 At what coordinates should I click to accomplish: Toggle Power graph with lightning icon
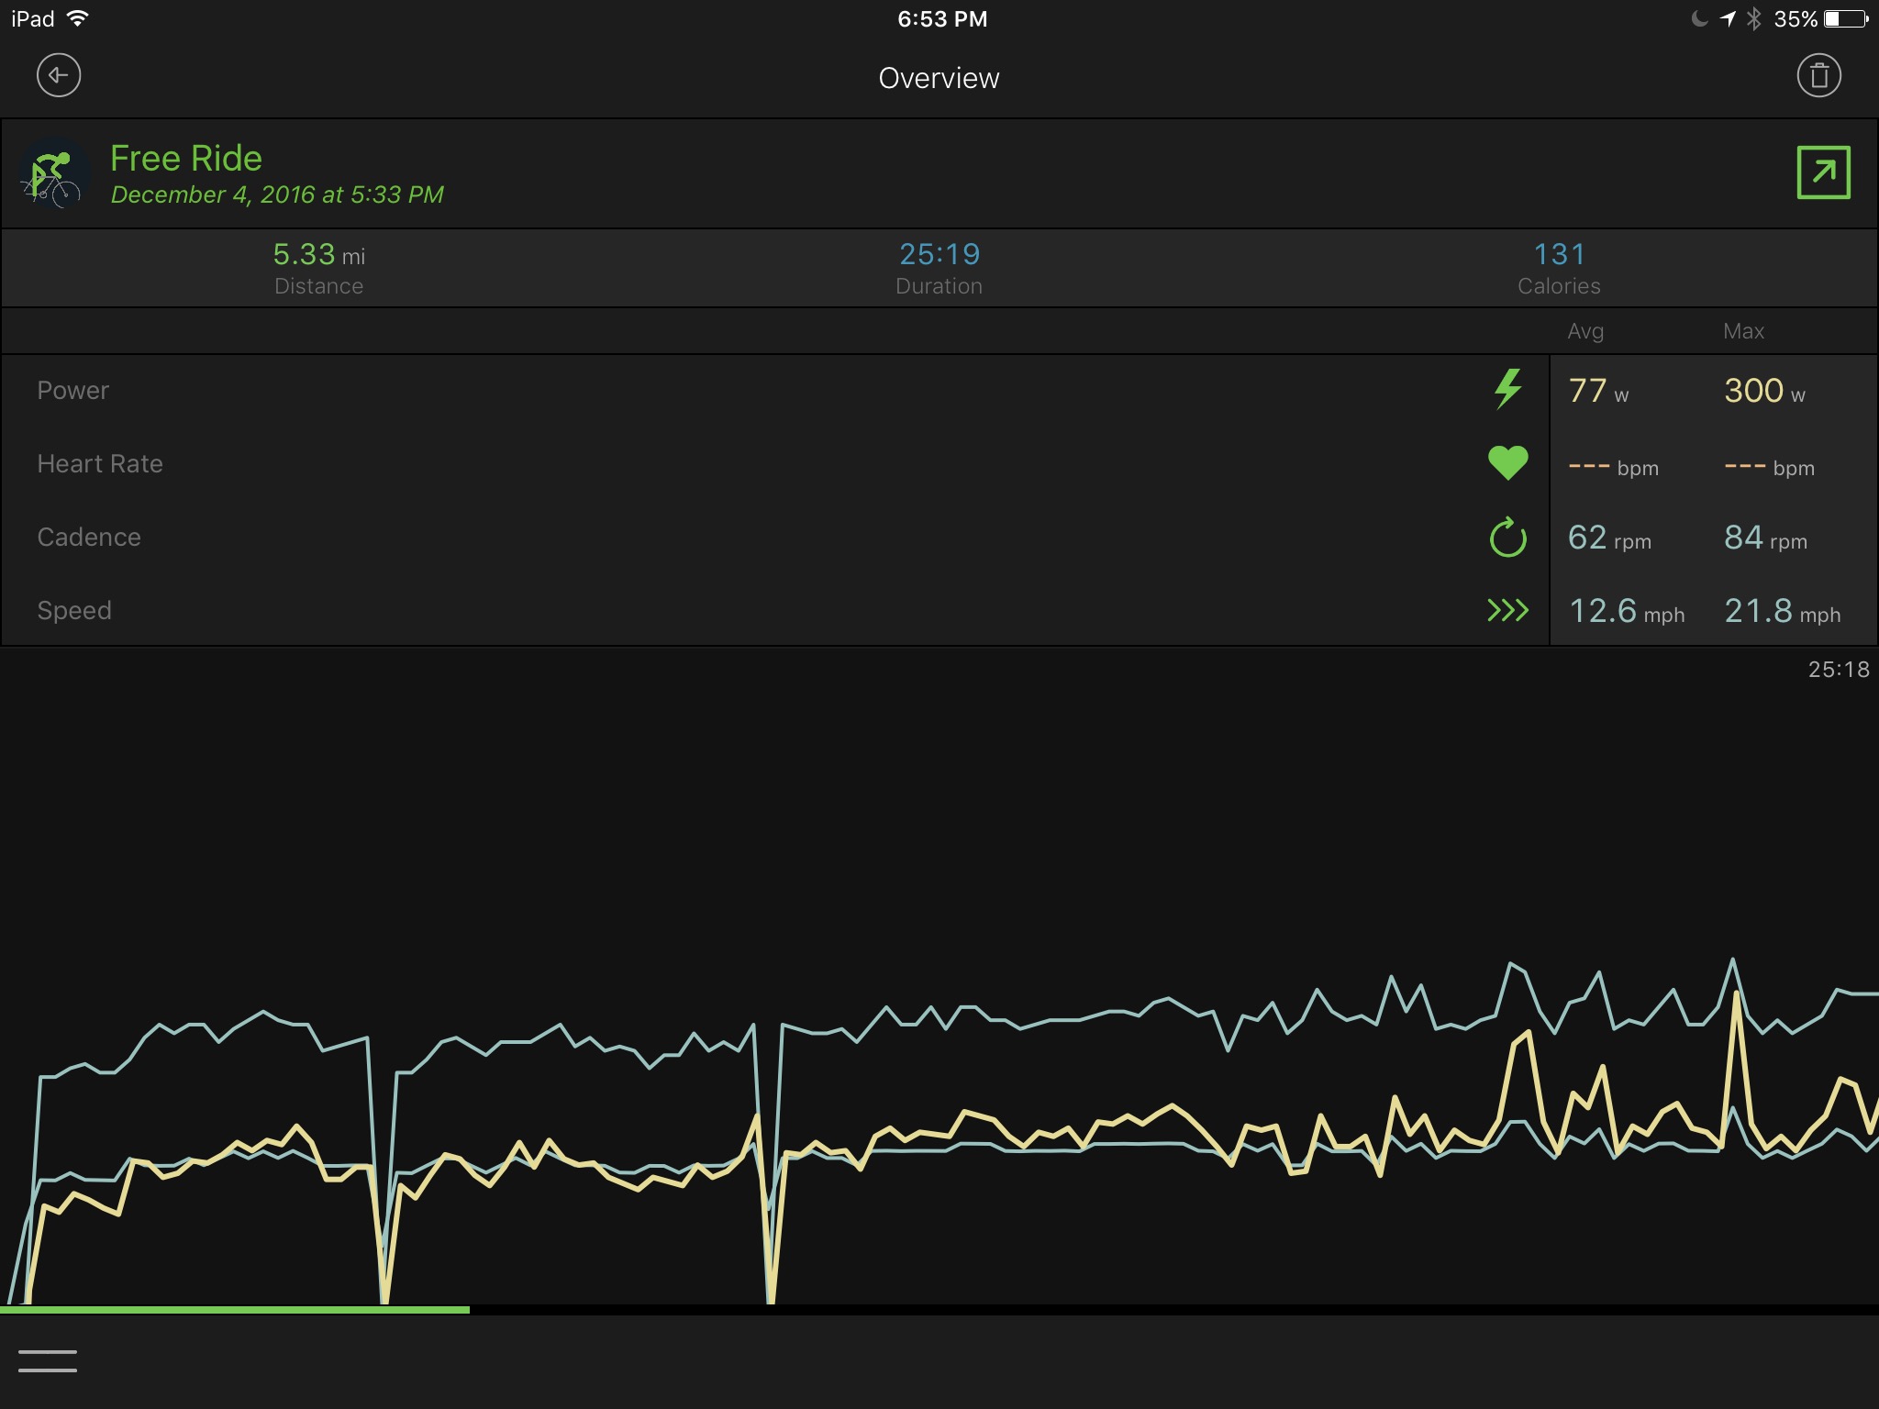(1508, 389)
